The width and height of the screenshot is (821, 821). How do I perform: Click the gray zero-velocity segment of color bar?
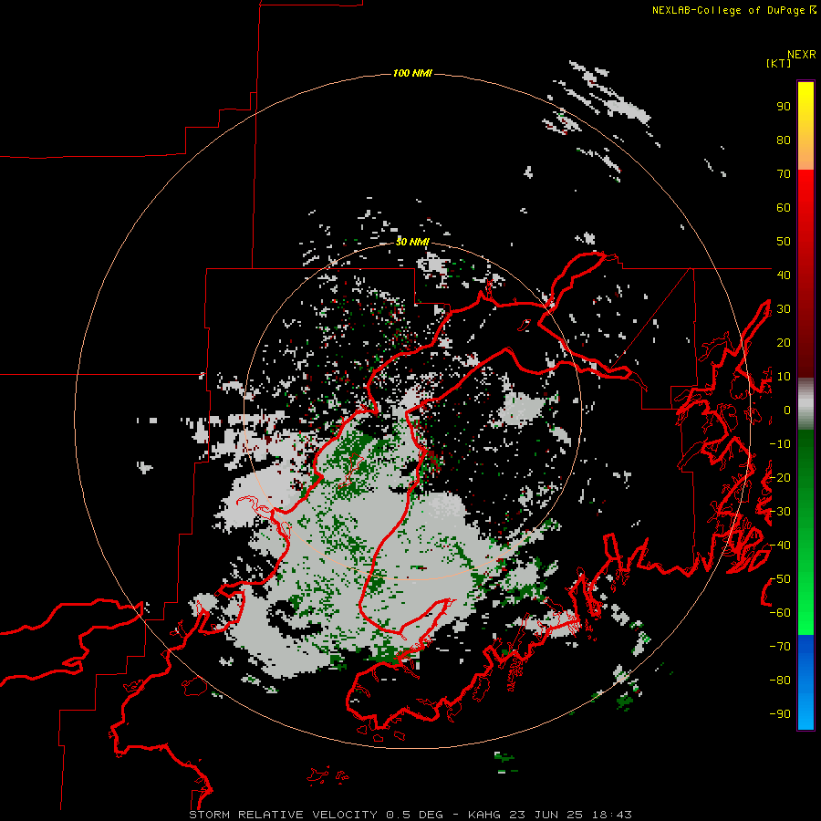click(x=805, y=404)
